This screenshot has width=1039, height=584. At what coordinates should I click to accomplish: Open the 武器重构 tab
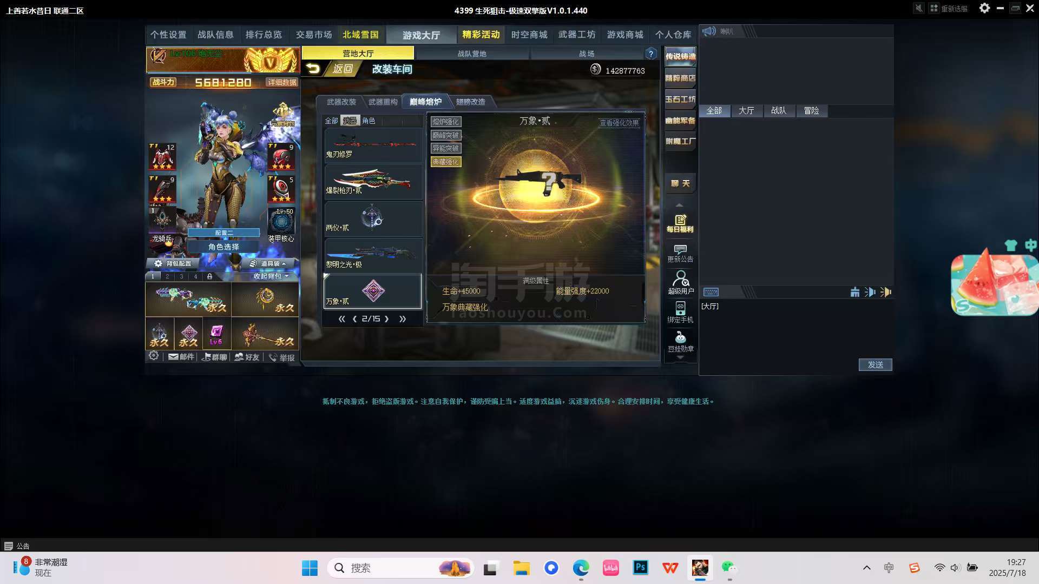pyautogui.click(x=383, y=102)
